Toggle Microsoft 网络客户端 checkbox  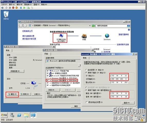pos(48,71)
